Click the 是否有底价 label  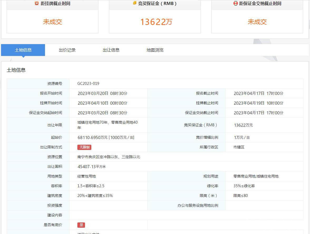[53, 225]
